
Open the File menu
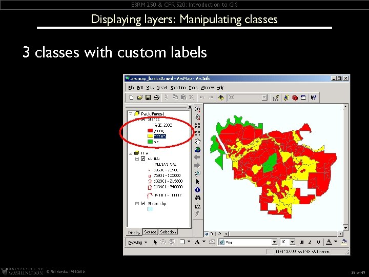[x=131, y=87]
